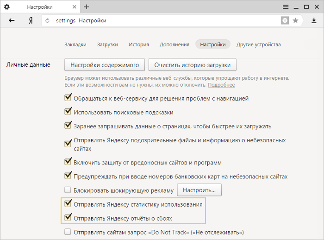Bookmark this page with the star icon
This screenshot has width=324, height=240.
click(x=295, y=21)
